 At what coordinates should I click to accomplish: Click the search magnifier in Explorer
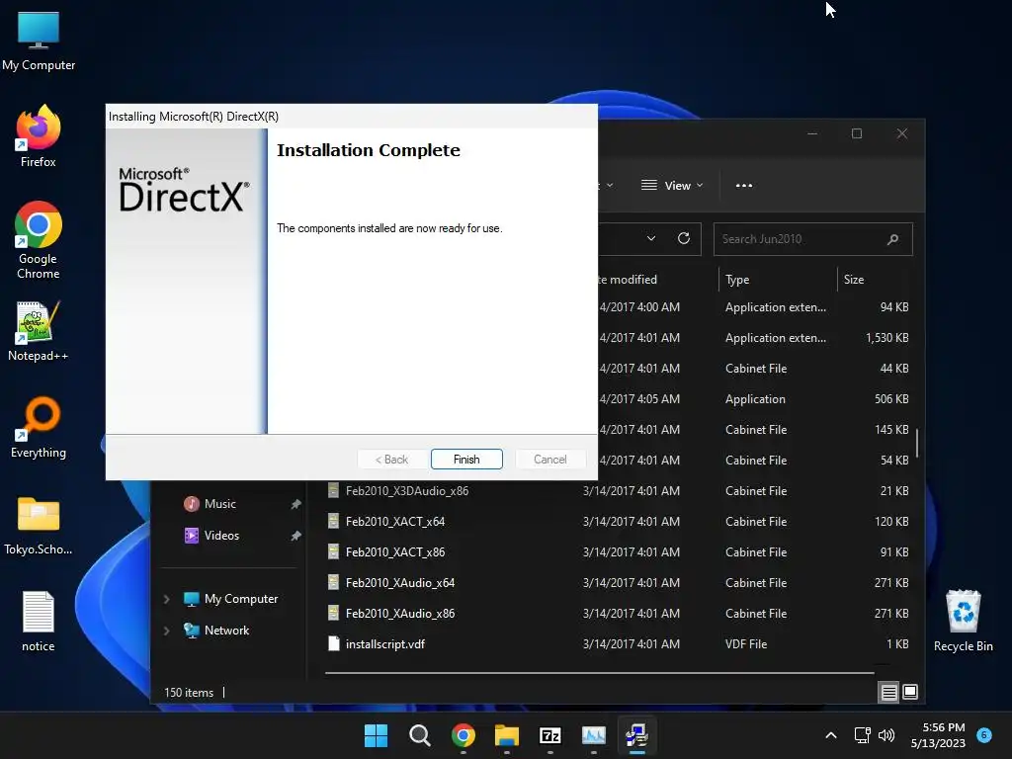point(892,239)
